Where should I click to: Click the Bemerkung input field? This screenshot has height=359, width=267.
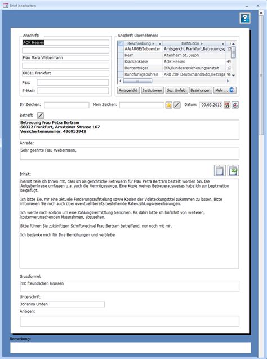[131, 348]
